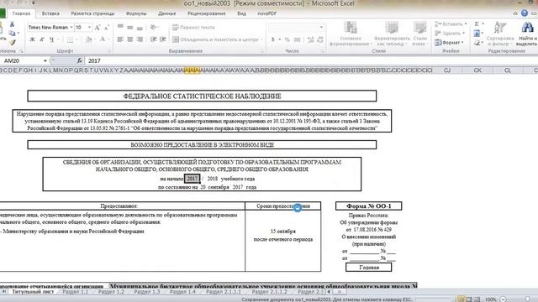Select the Титульный лист sheet tab
The image size is (538, 302).
[34, 292]
